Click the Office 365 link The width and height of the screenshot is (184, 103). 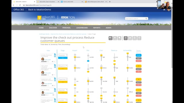[x=19, y=10]
